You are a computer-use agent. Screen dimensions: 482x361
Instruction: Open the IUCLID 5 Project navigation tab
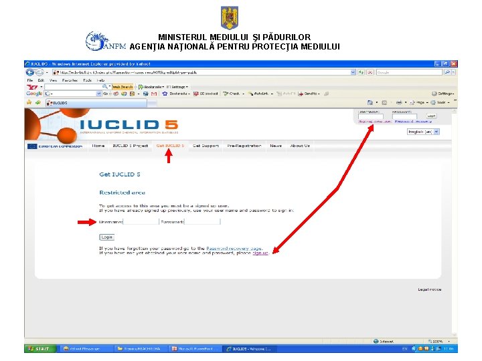pyautogui.click(x=131, y=146)
